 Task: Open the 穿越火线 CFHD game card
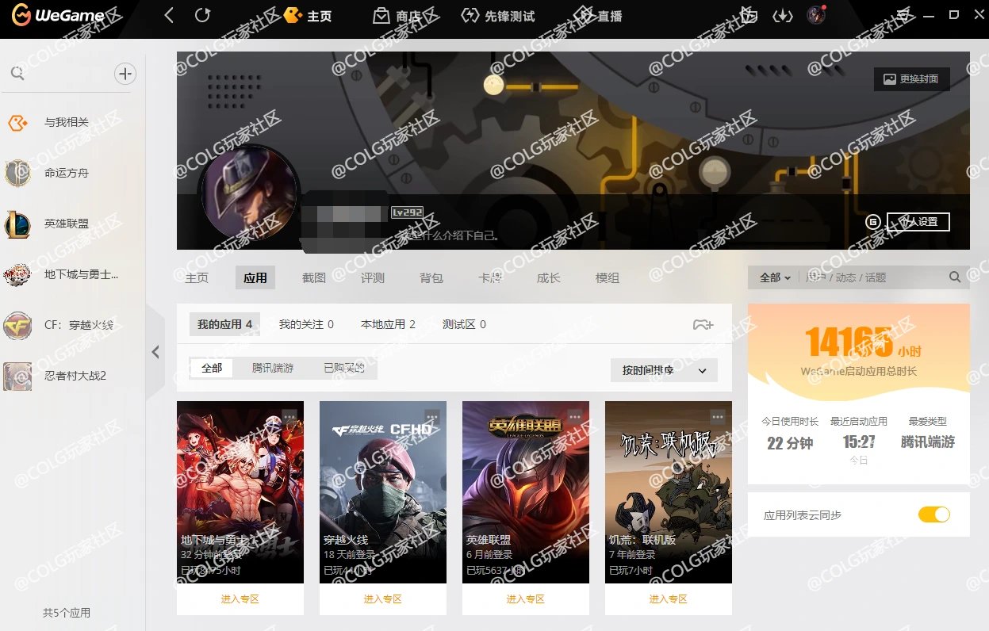point(383,492)
